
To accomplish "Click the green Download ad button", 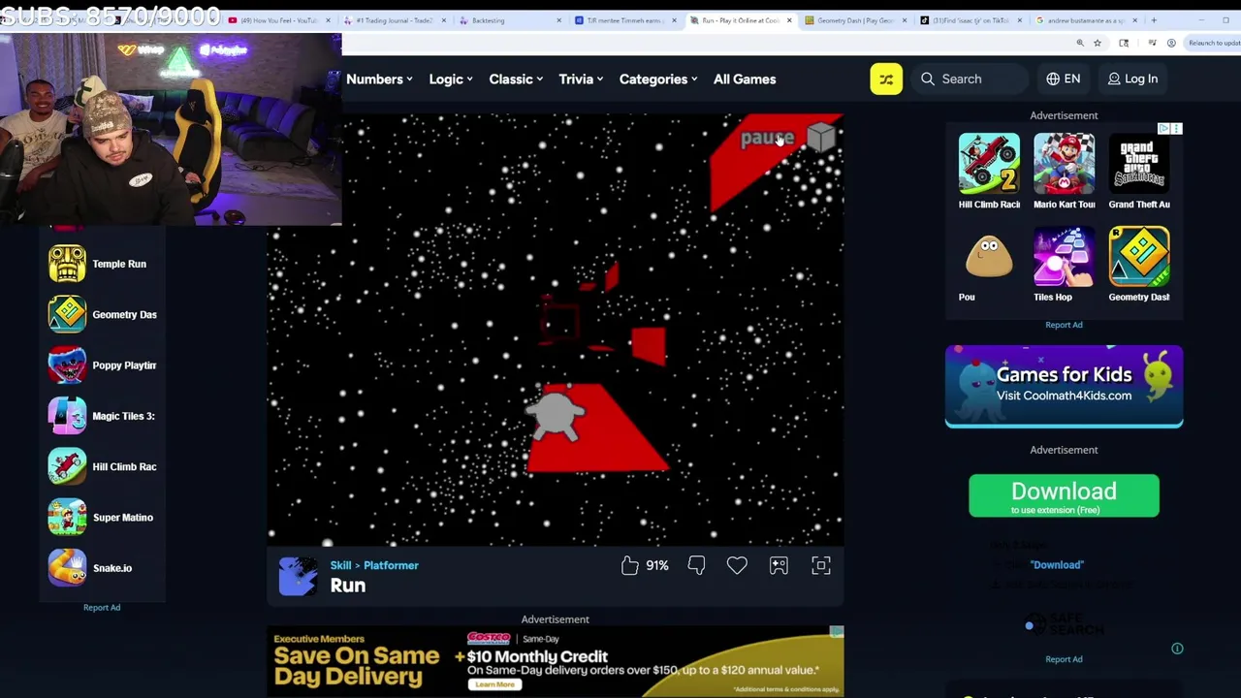I will [1064, 495].
